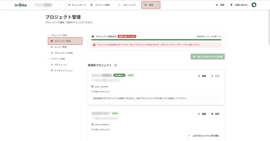
Task: Click the project usage progress bar
Action: pos(156,40)
